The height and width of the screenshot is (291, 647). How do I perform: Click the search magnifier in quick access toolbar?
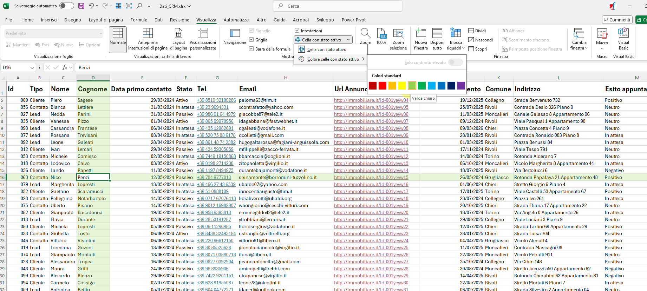click(139, 6)
